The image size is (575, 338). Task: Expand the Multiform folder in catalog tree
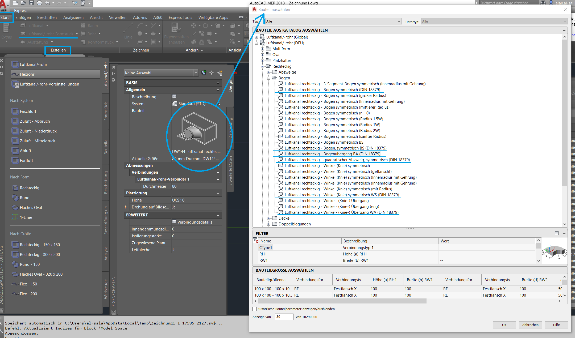262,49
